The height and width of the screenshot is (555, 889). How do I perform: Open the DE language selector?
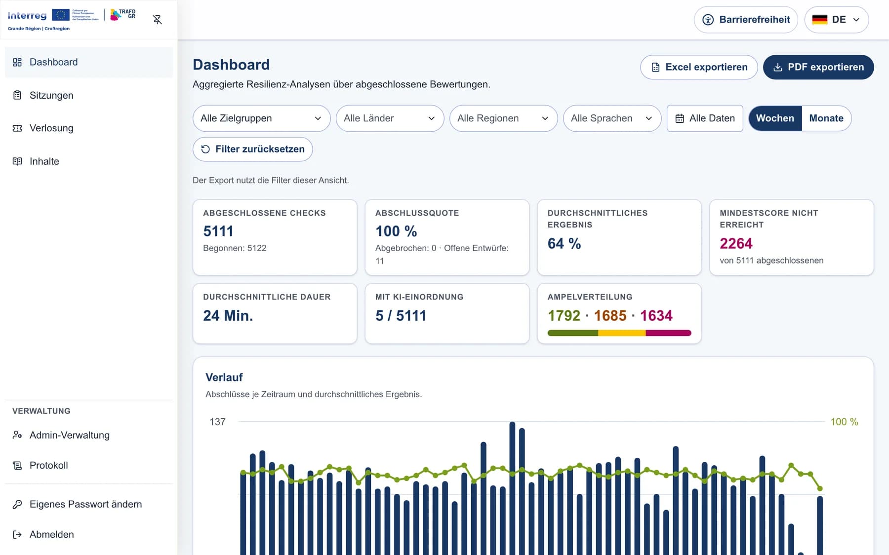pyautogui.click(x=836, y=20)
